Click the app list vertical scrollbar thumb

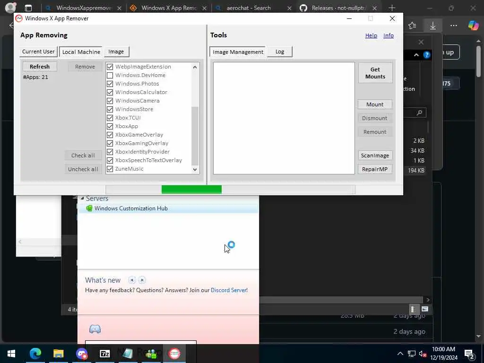[195, 136]
